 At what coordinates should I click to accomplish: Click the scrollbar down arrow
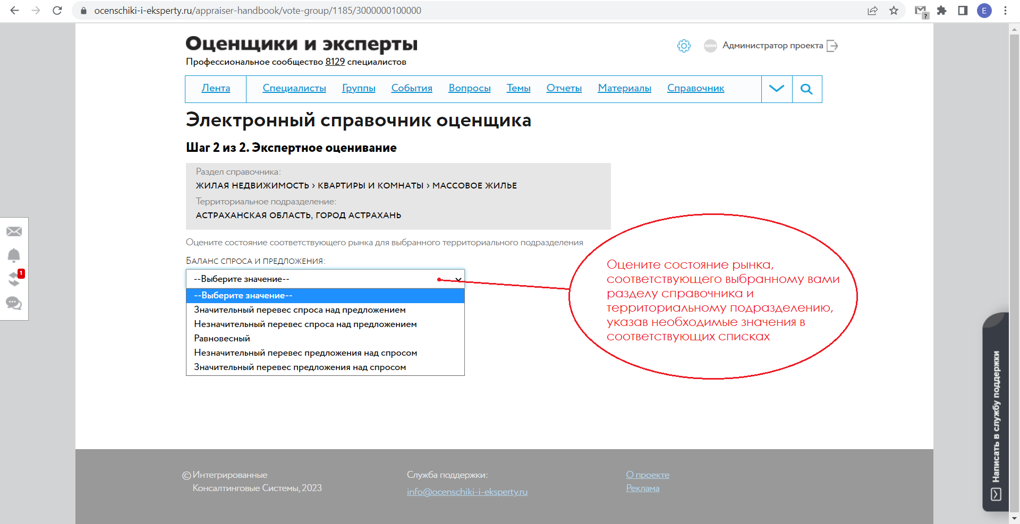[x=1014, y=518]
